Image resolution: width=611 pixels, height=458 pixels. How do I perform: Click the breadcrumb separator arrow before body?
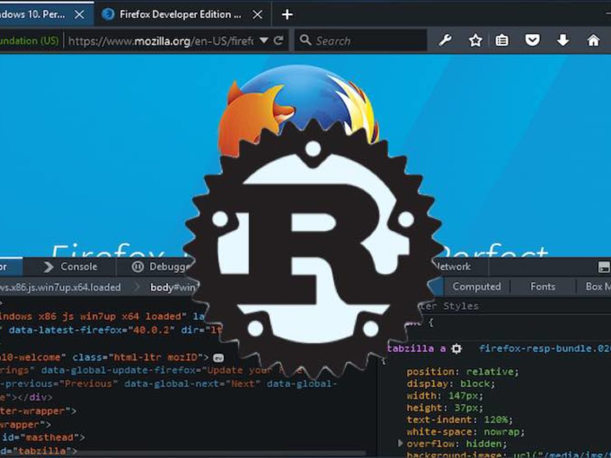coord(136,287)
